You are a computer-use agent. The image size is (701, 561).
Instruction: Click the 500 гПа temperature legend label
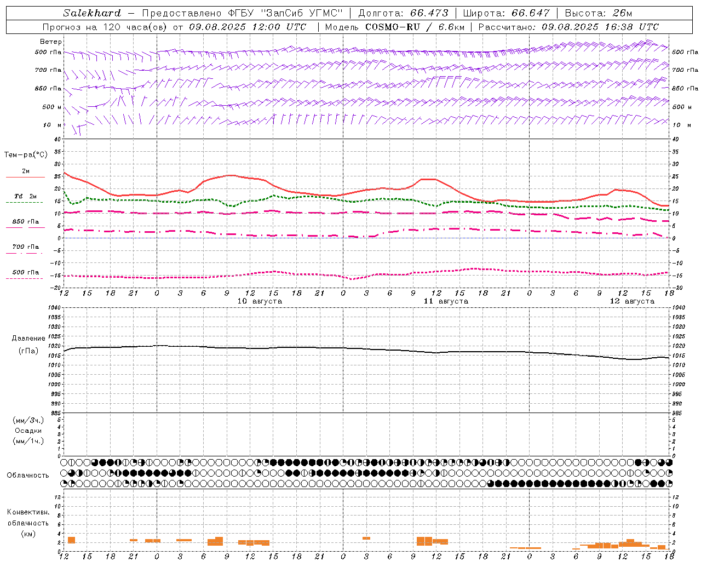click(x=26, y=272)
